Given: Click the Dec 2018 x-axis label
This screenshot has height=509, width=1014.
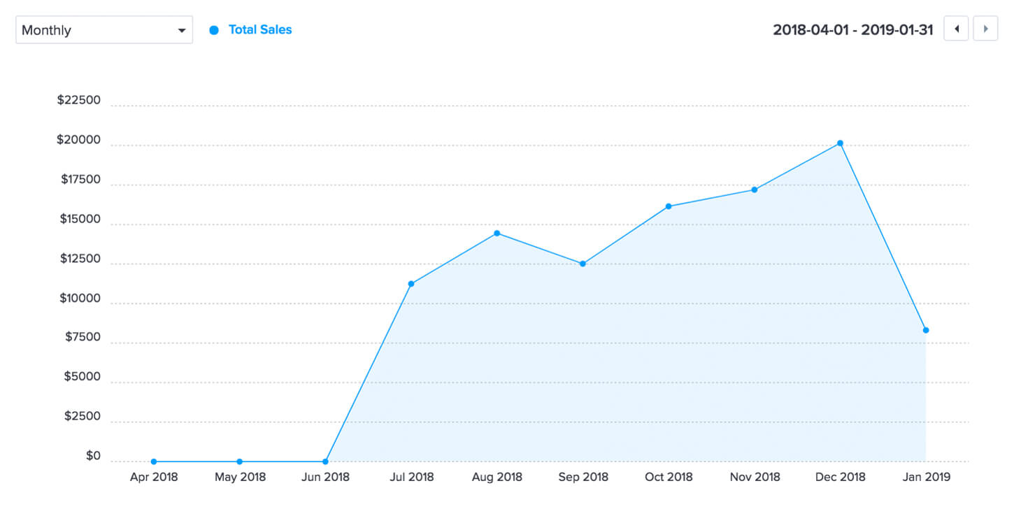Looking at the screenshot, I should pos(840,478).
